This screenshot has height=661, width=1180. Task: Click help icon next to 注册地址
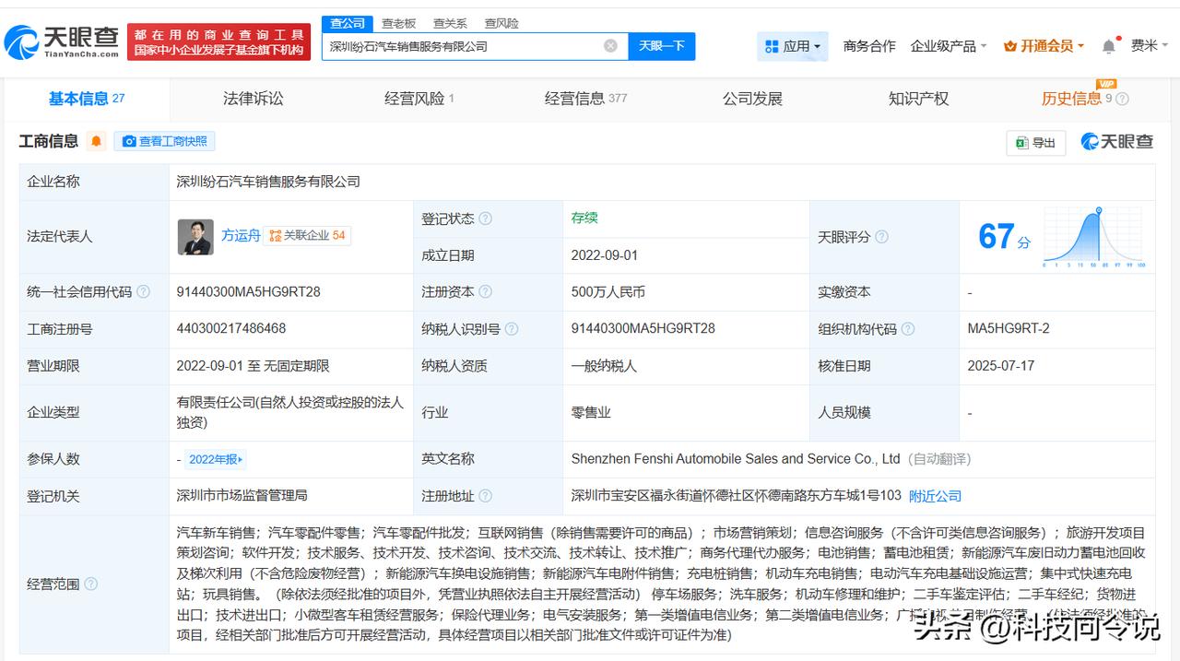click(x=485, y=496)
